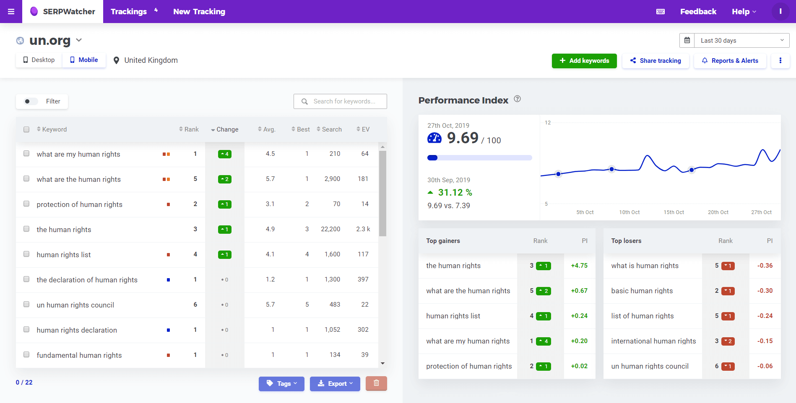
Task: Click the scrollbar down arrow in the keyword table
Action: (x=382, y=364)
